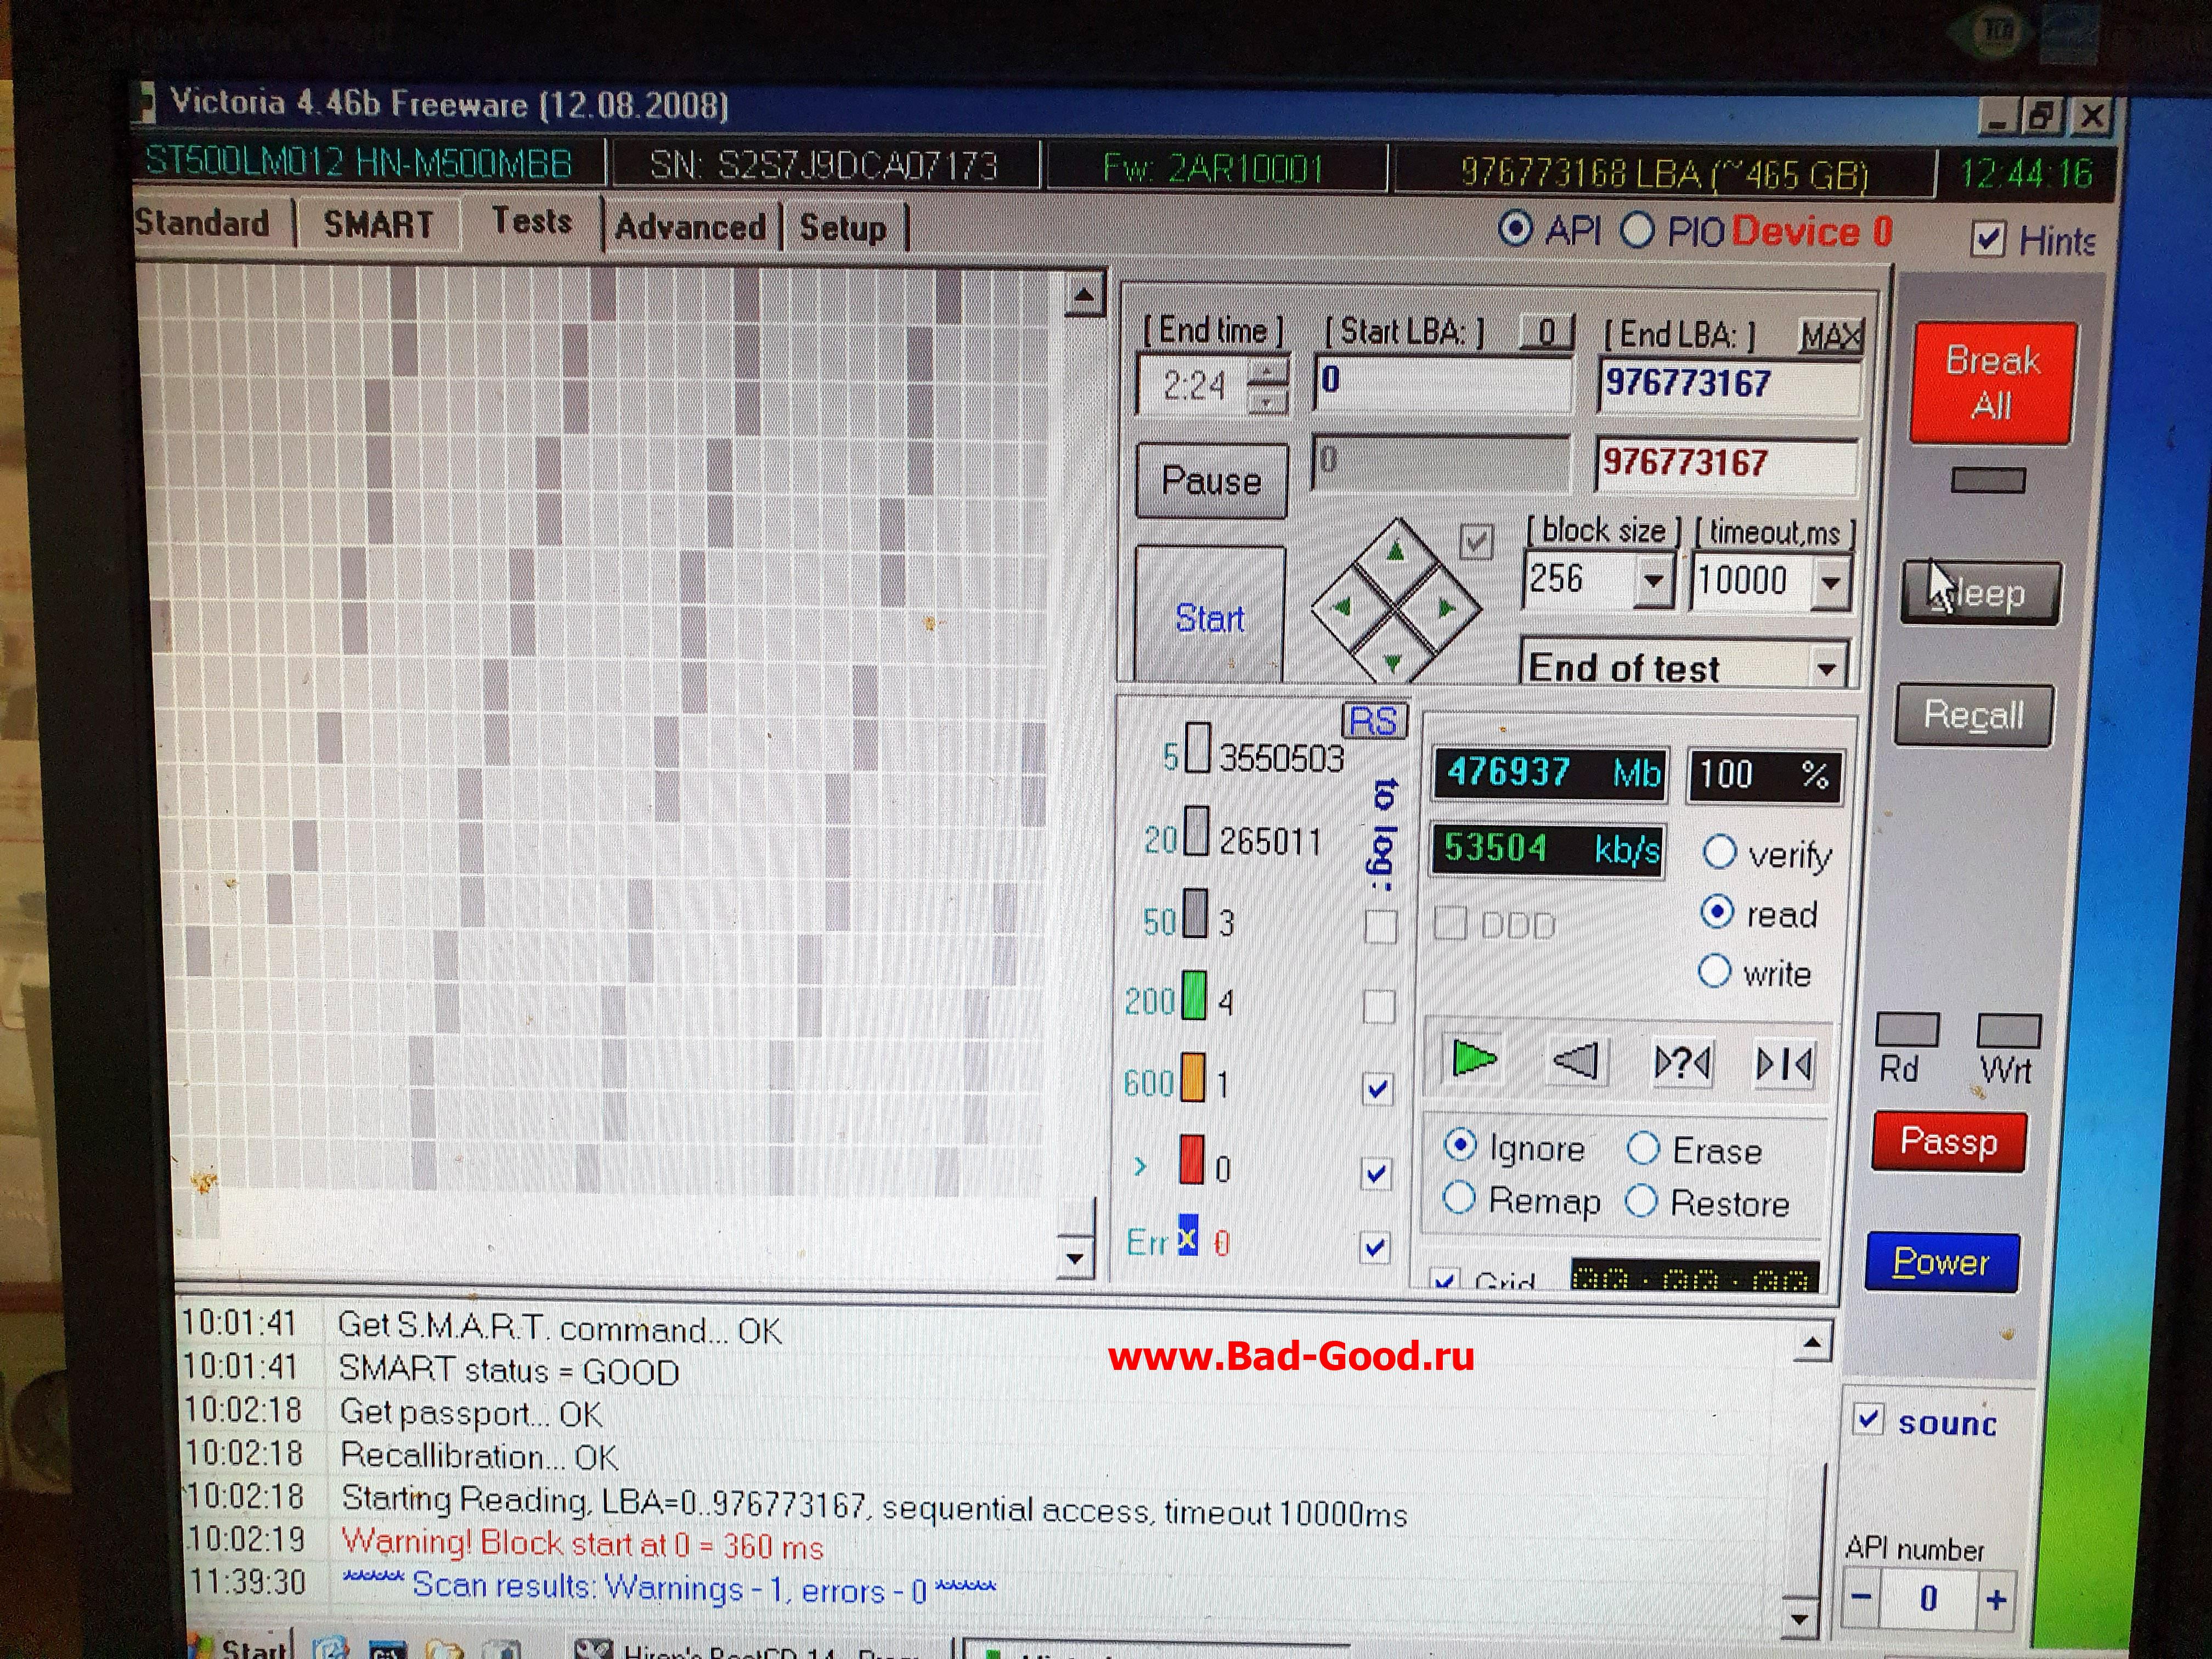Click the End time spinner down arrow
Viewport: 2212px width, 1659px height.
click(x=1267, y=402)
